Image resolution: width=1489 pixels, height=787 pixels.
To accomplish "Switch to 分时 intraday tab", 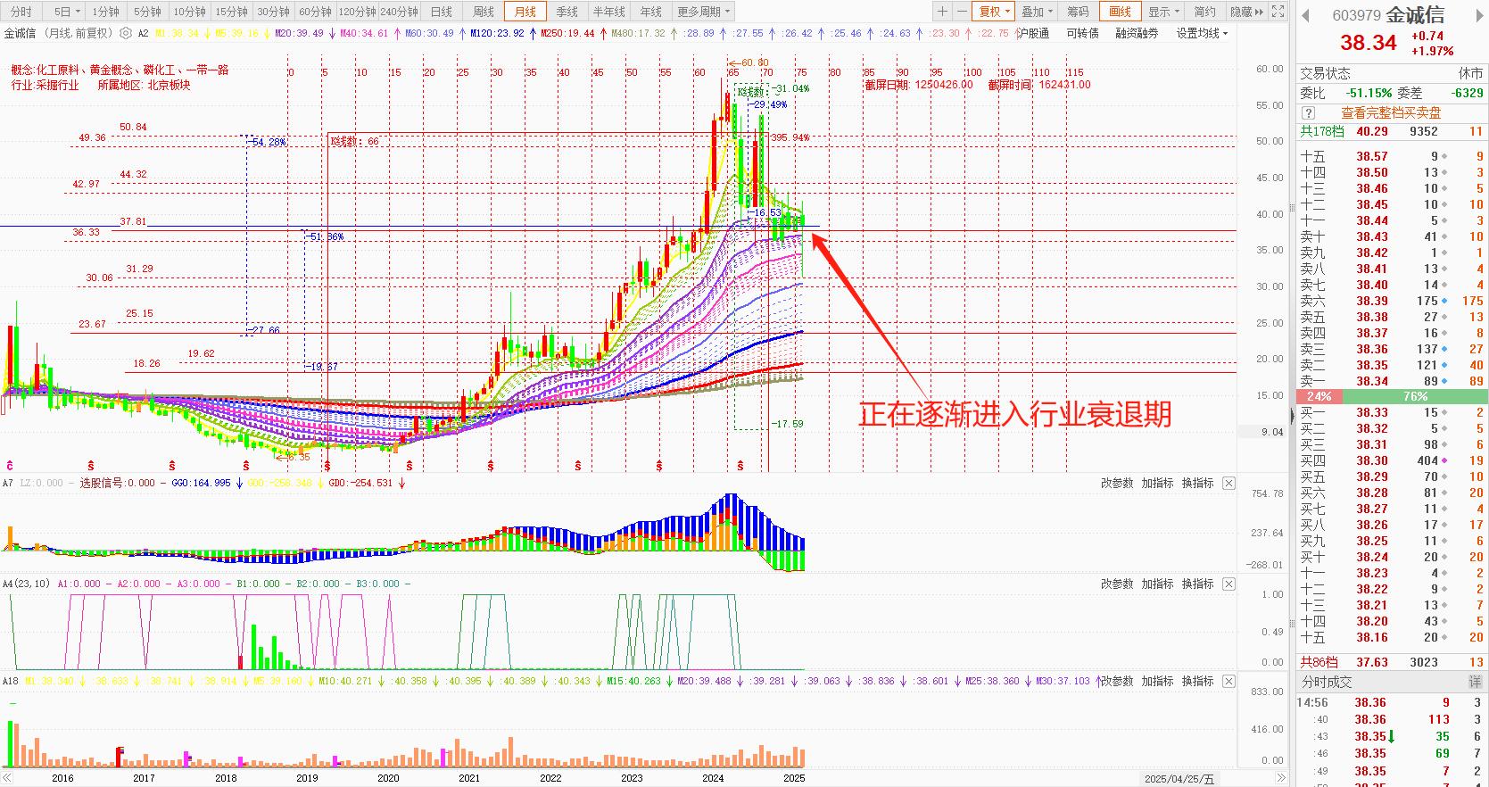I will coord(21,12).
